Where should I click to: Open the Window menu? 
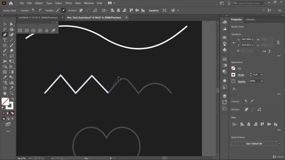pos(89,3)
